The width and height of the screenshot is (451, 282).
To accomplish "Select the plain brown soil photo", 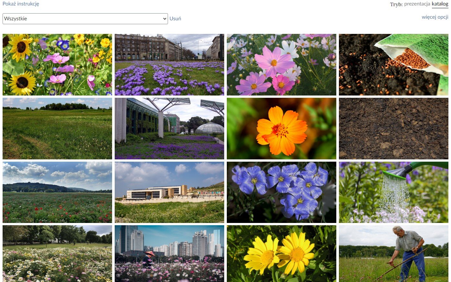I will tap(393, 128).
